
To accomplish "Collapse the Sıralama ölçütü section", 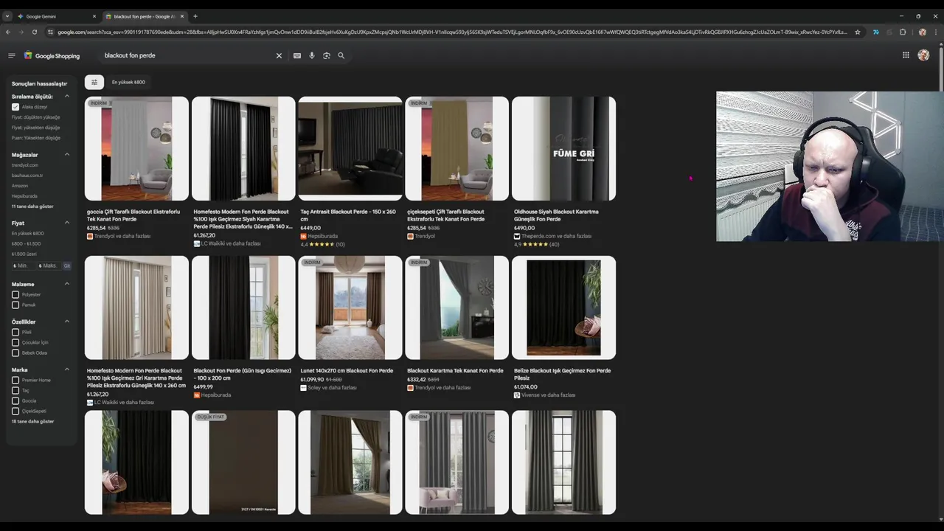I will pos(67,97).
